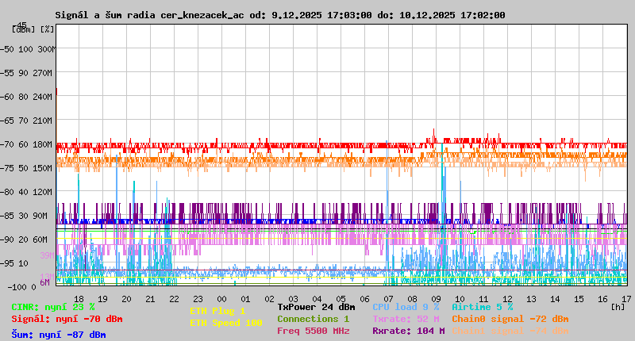This screenshot has width=635, height=341.
Task: Click the pink Txrate legend entry
Action: coord(406,319)
